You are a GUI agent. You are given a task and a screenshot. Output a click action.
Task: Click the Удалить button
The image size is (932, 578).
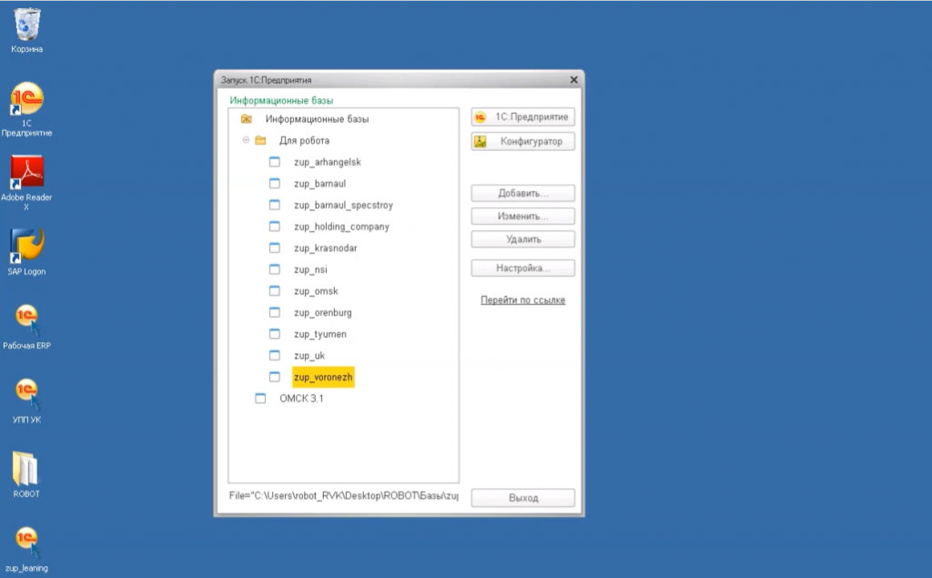coord(523,239)
